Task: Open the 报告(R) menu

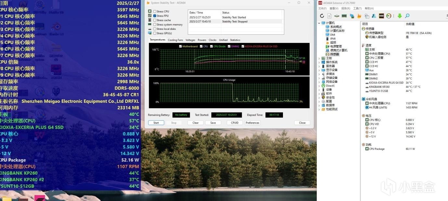Action: point(346,8)
